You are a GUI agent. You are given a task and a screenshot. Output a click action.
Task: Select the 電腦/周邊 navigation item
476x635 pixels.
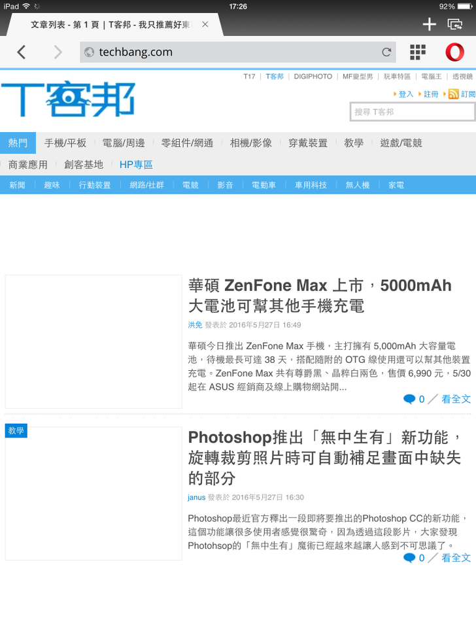124,143
